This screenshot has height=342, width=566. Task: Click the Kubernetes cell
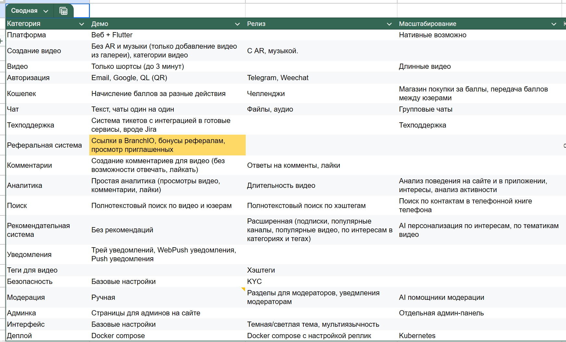(417, 336)
